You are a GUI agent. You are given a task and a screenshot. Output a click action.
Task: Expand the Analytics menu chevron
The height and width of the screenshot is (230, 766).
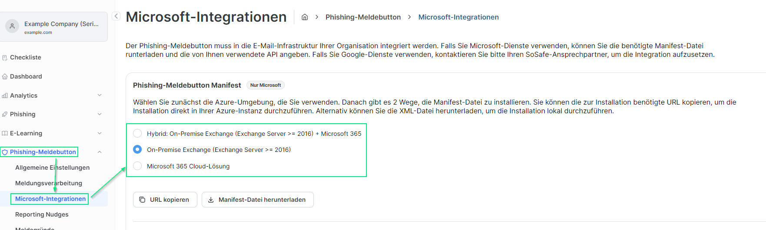(x=100, y=95)
